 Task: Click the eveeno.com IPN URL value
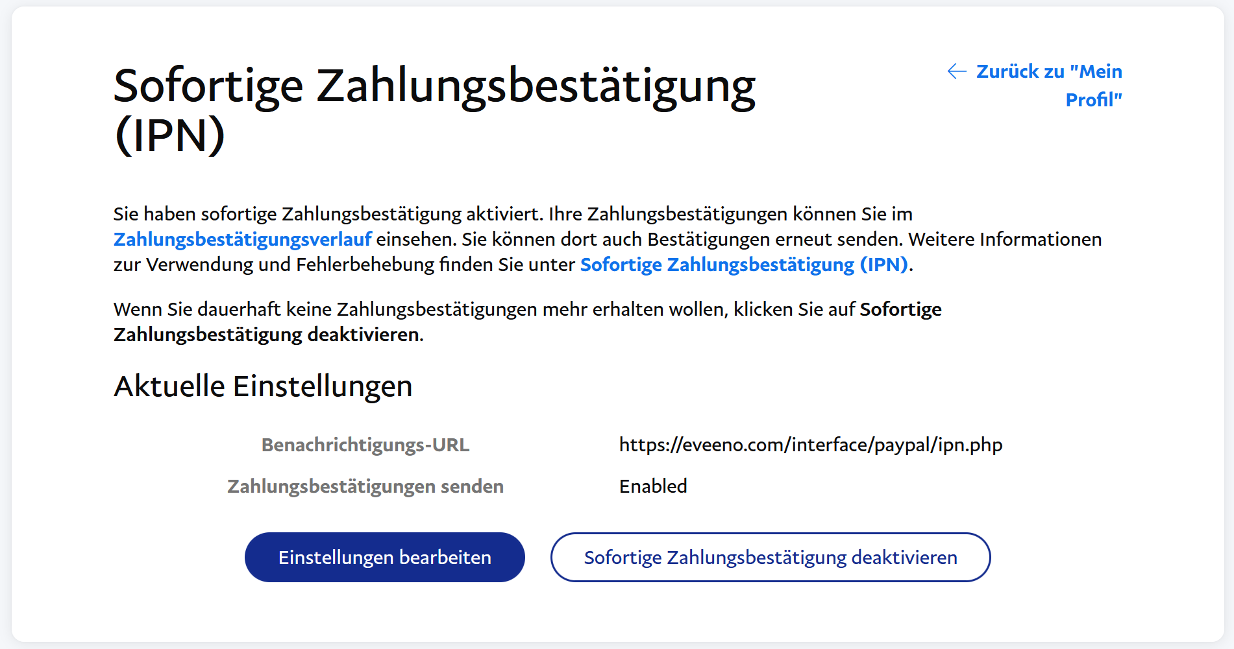click(810, 445)
